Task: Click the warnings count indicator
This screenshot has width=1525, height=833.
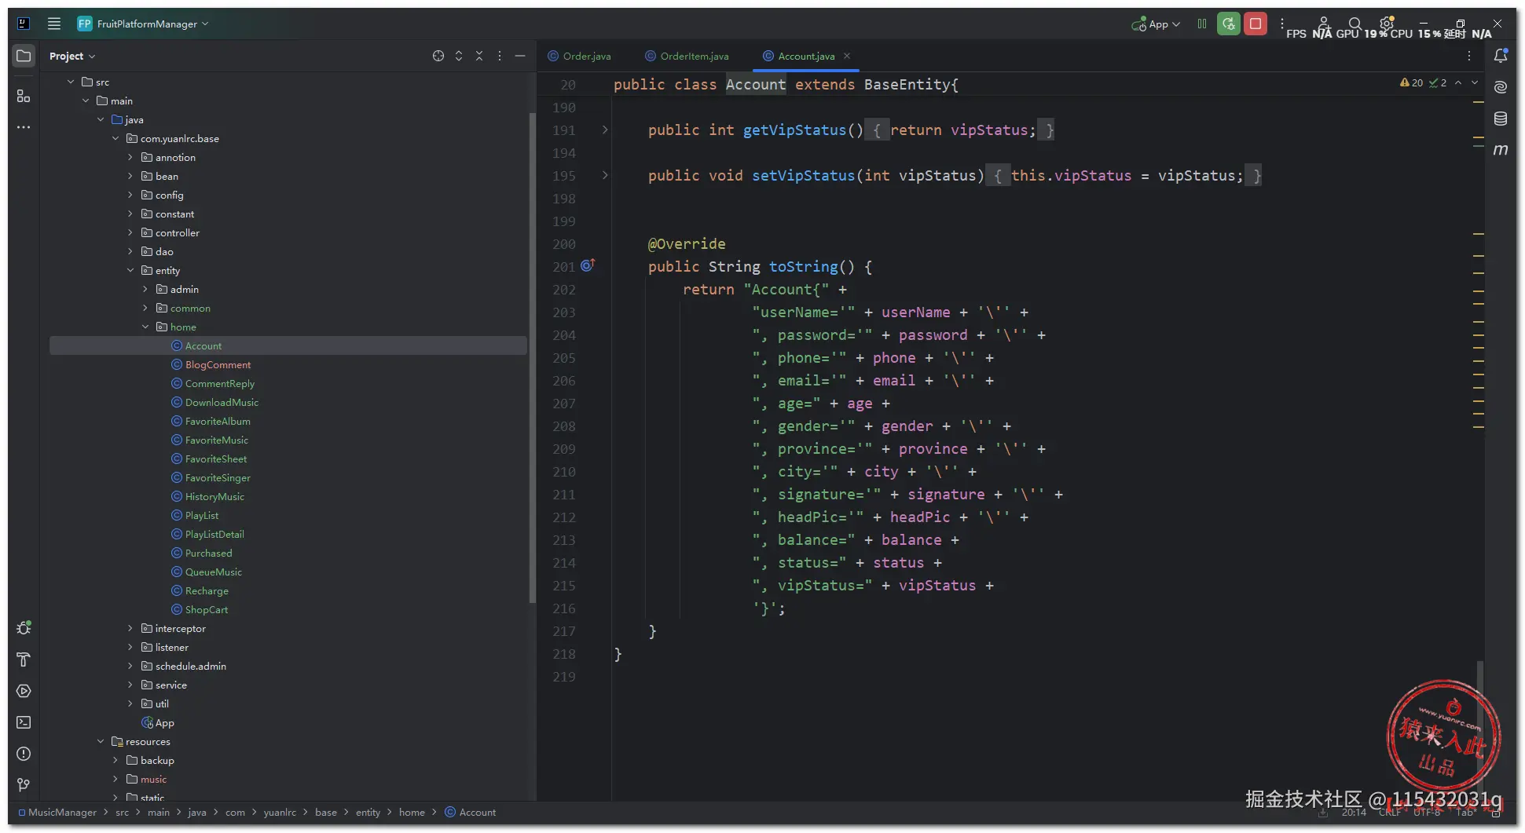Action: 1412,82
